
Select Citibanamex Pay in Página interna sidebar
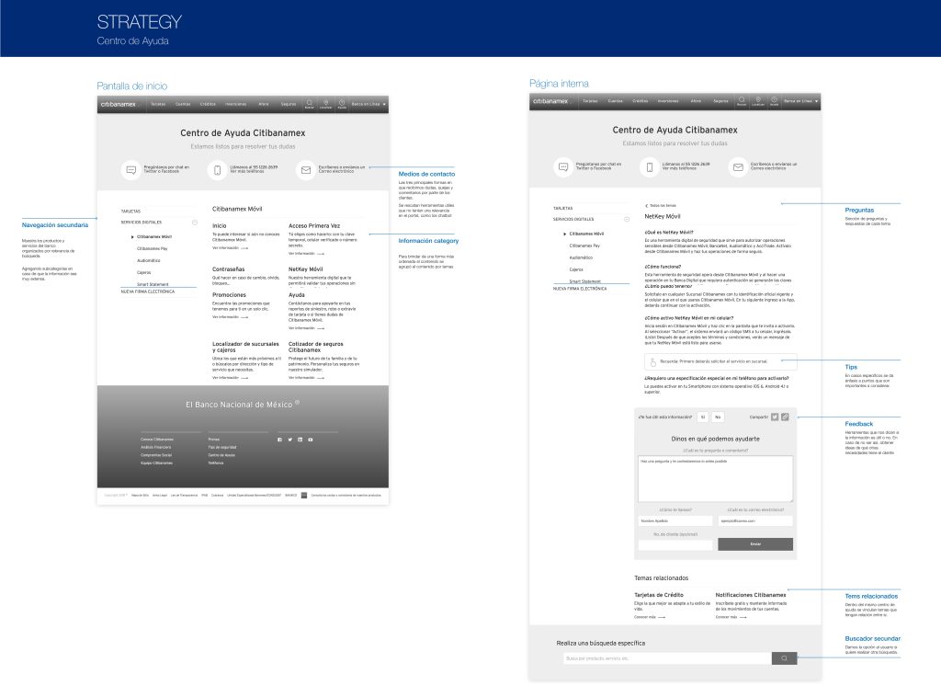click(584, 246)
